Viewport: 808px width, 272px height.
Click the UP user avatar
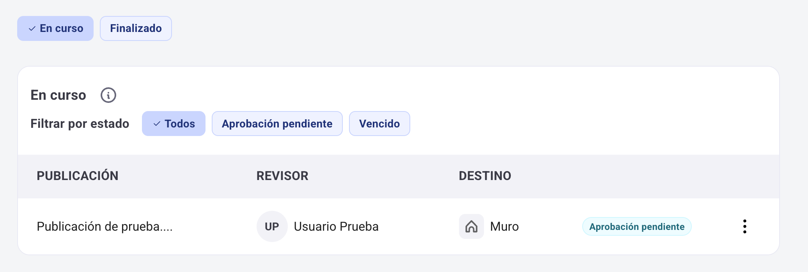pyautogui.click(x=272, y=226)
